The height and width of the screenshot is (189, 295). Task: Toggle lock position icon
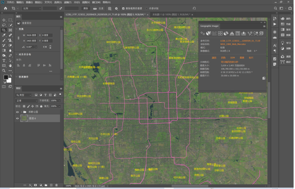tap(33, 106)
